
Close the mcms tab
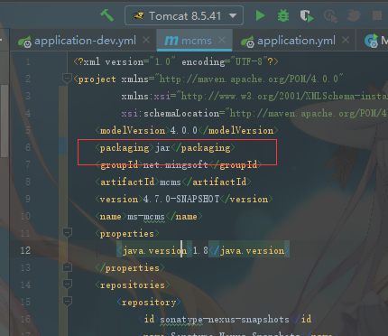coord(222,40)
